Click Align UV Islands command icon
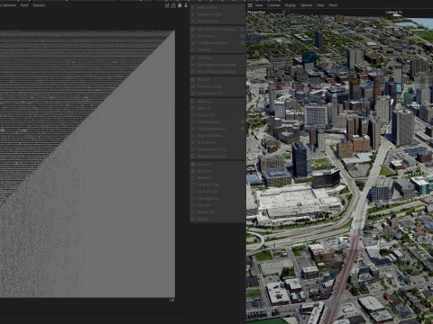Viewport: 433px width, 324px height. pos(193,136)
